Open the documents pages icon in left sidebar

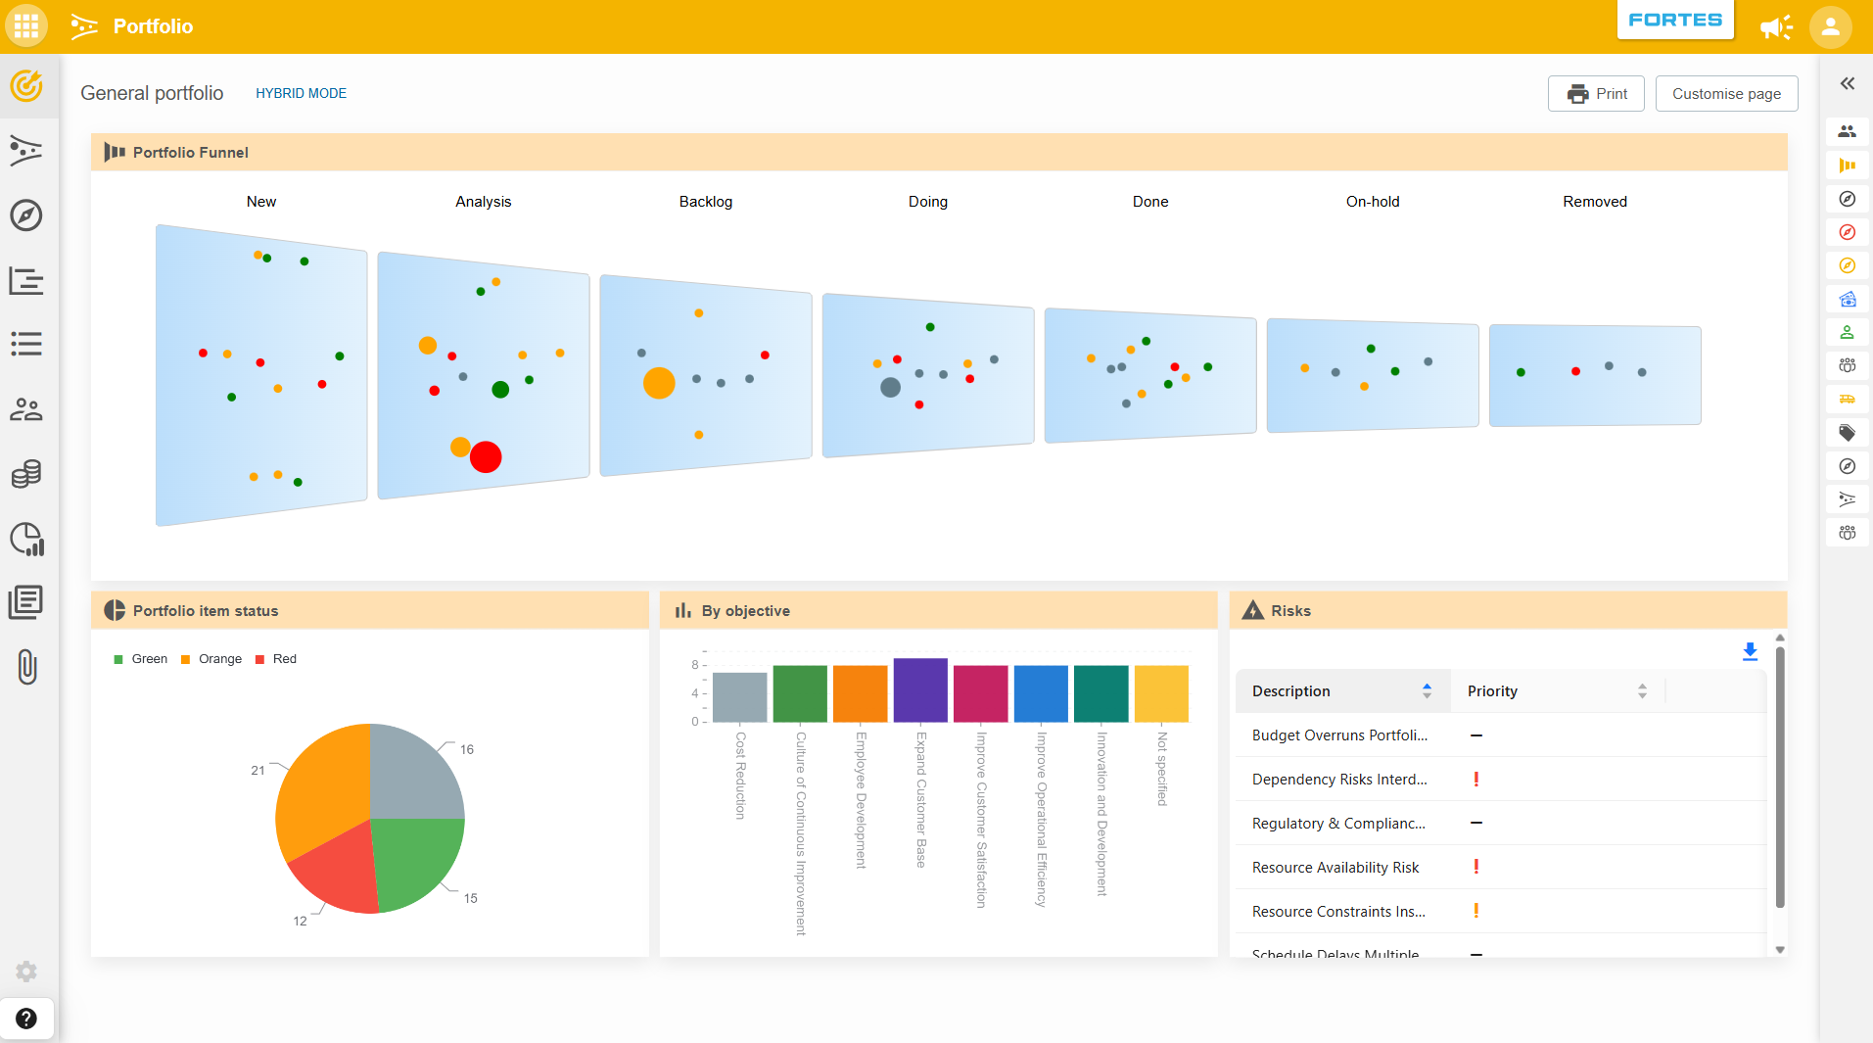click(26, 602)
